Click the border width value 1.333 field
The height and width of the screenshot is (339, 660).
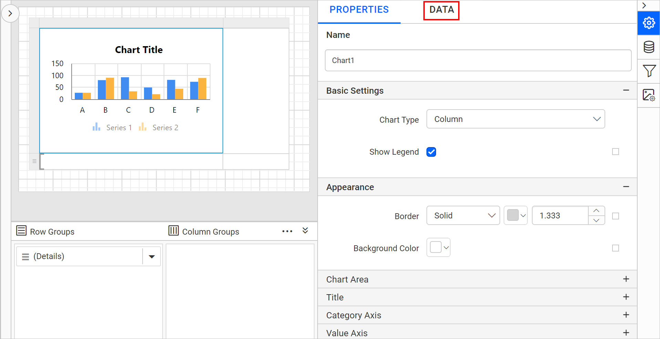click(560, 215)
